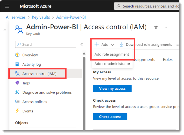
Task: Choose Add role assignment
Action: (x=112, y=54)
